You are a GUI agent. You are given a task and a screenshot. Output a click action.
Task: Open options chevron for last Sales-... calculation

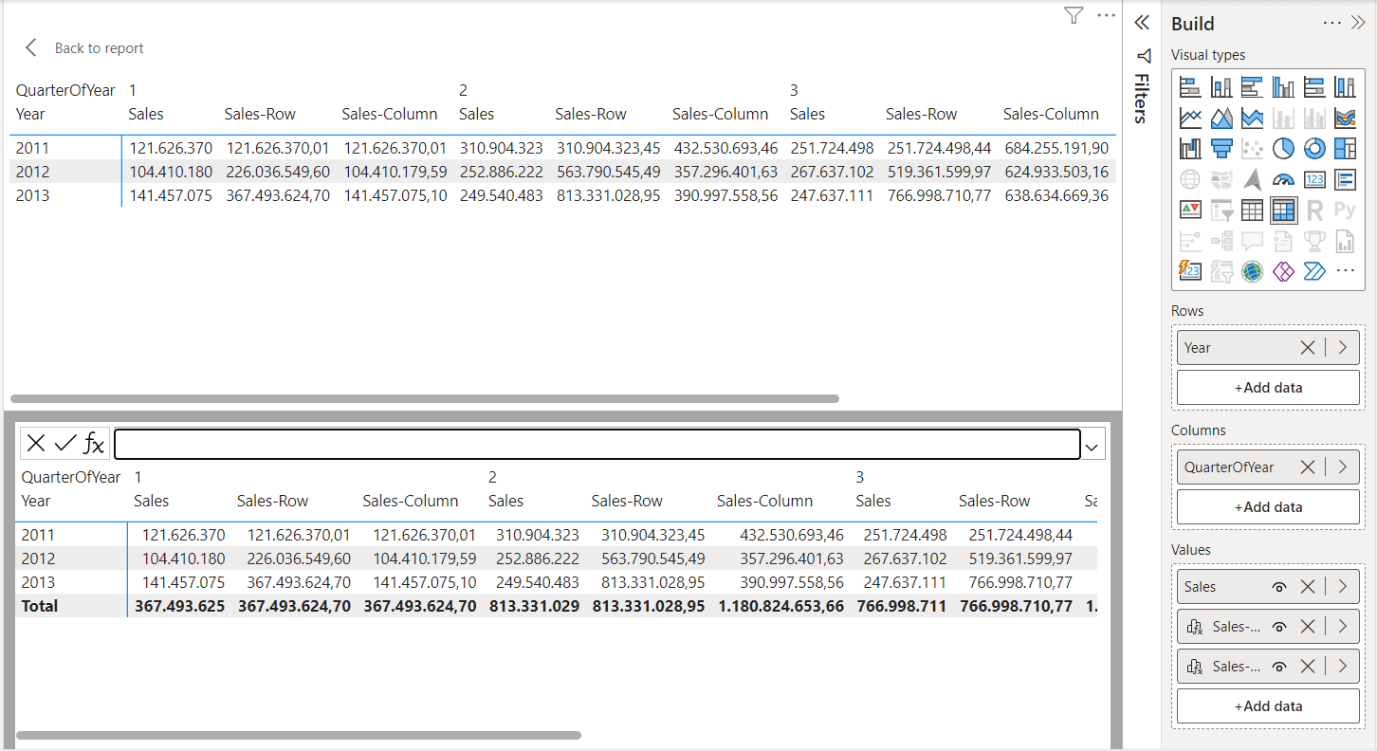1342,667
